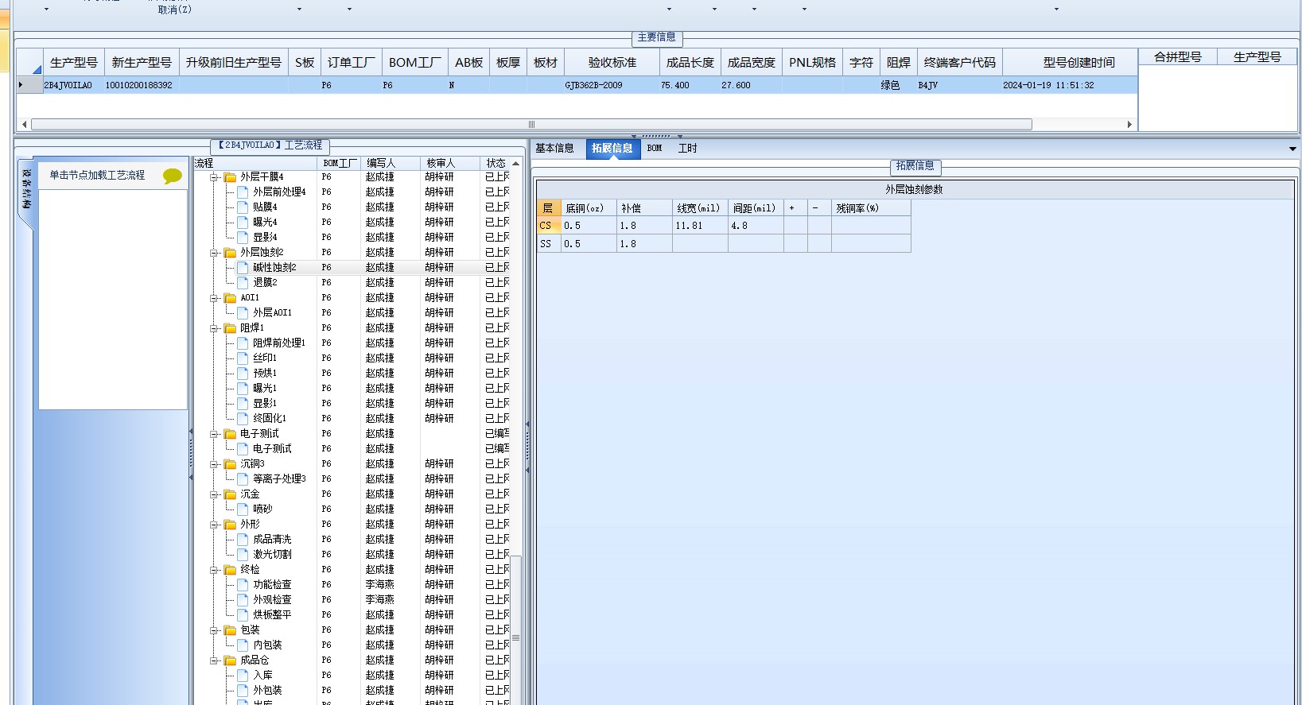The height and width of the screenshot is (705, 1302).
Task: Click the document icon of 显影4
Action: pos(243,238)
